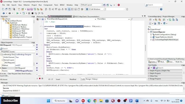
Task: Open the RESTRequest2 component selector dropdown
Action: pyautogui.click(x=34, y=45)
